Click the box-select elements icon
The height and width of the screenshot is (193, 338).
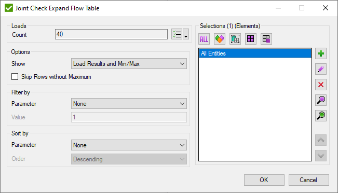pos(235,39)
